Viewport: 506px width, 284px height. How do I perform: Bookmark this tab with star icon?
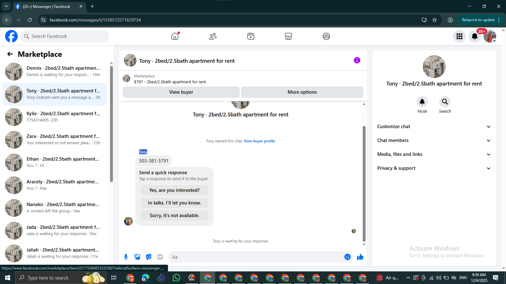[x=435, y=20]
